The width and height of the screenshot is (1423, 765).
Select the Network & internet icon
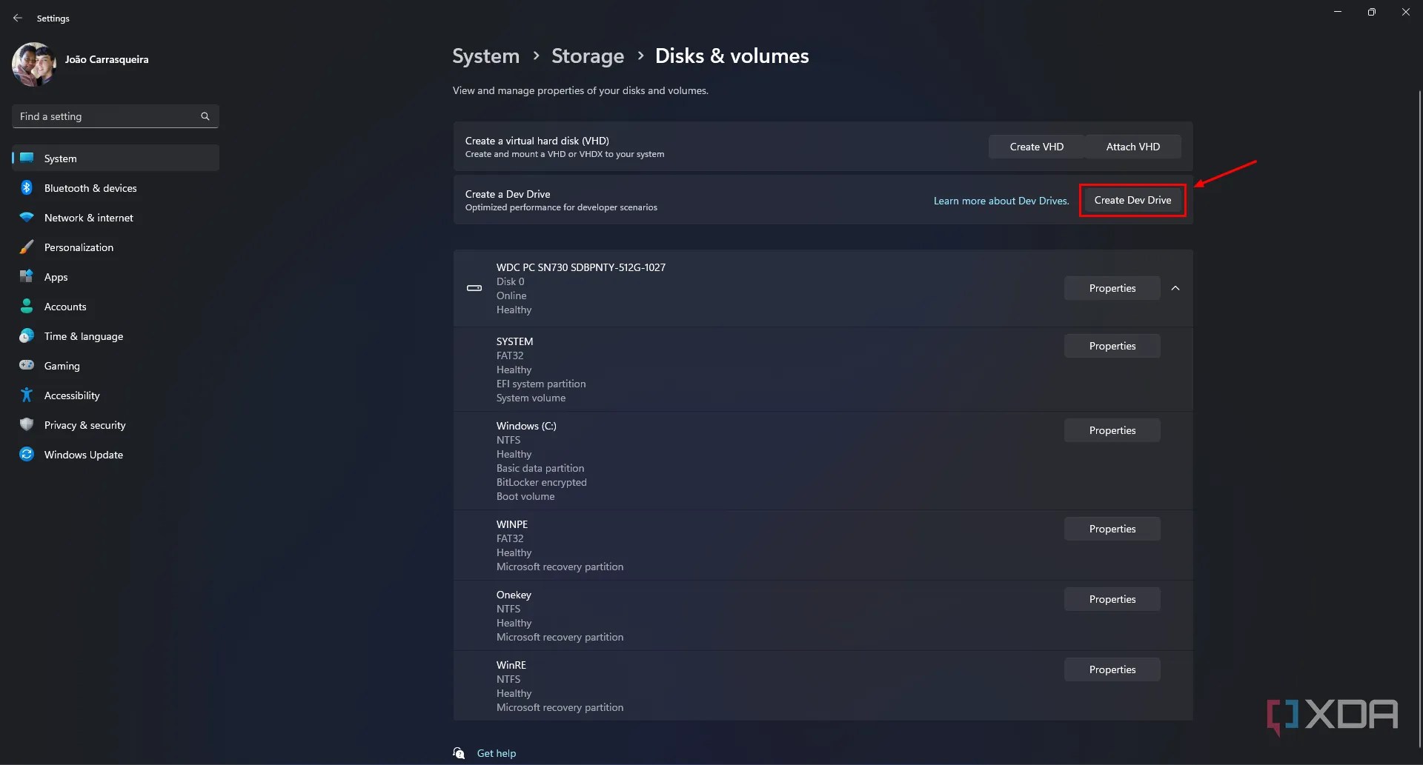tap(27, 218)
